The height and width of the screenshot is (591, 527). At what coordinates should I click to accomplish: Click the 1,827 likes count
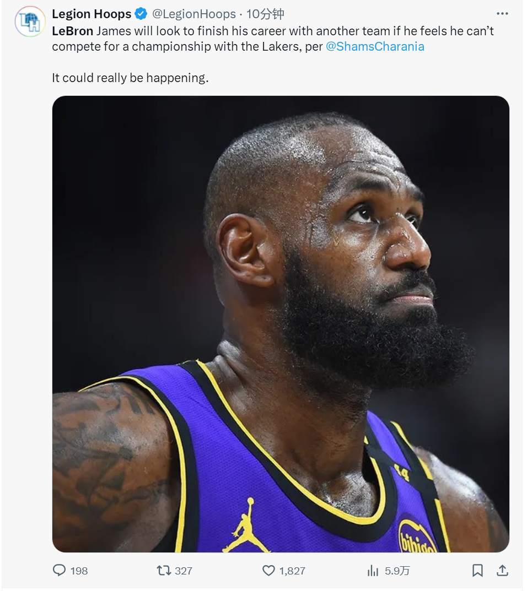(292, 571)
